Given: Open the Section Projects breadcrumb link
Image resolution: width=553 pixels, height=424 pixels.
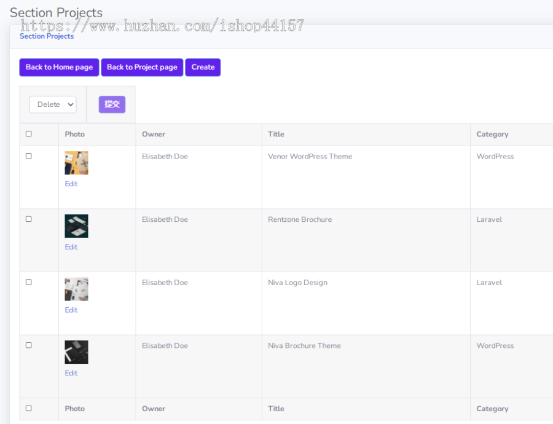Looking at the screenshot, I should pos(47,36).
